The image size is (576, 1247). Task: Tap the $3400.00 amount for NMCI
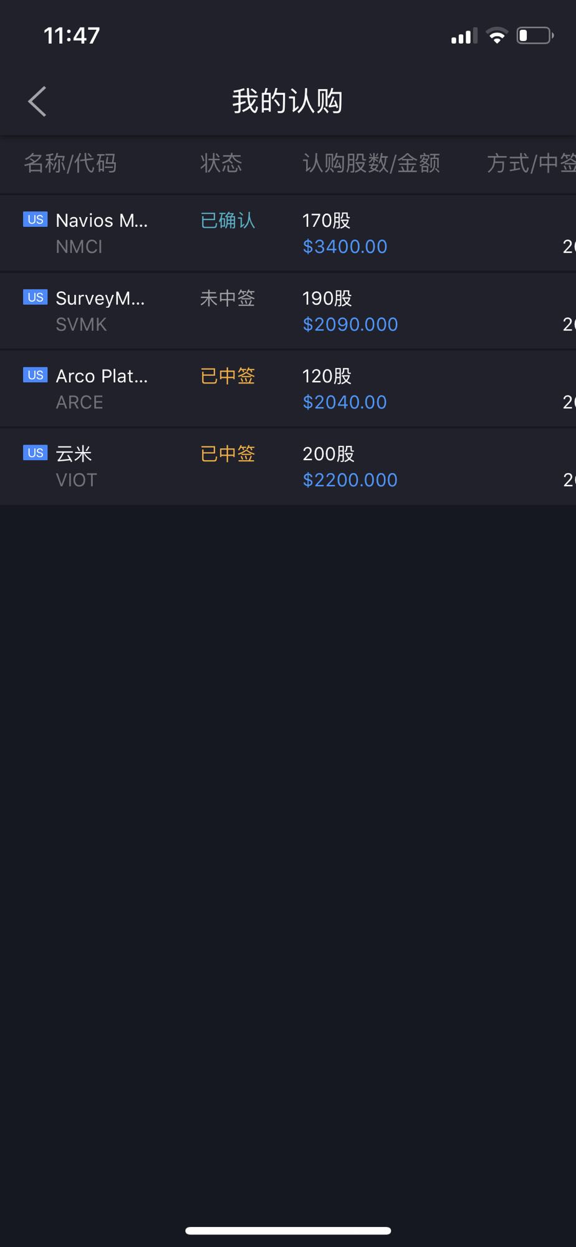click(345, 247)
